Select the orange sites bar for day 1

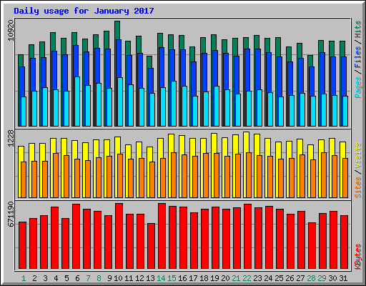click(x=24, y=180)
